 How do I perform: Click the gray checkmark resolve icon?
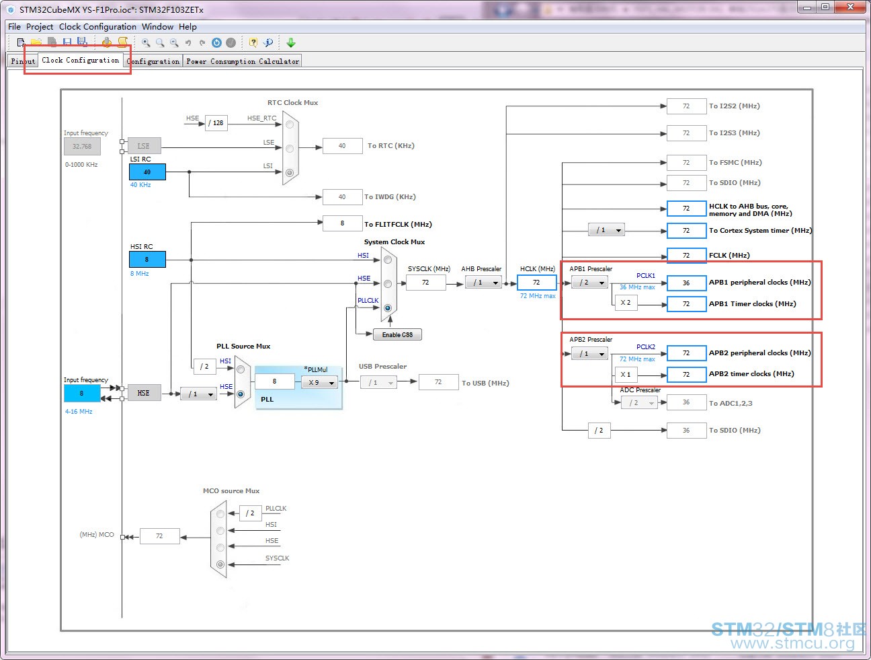(x=231, y=42)
